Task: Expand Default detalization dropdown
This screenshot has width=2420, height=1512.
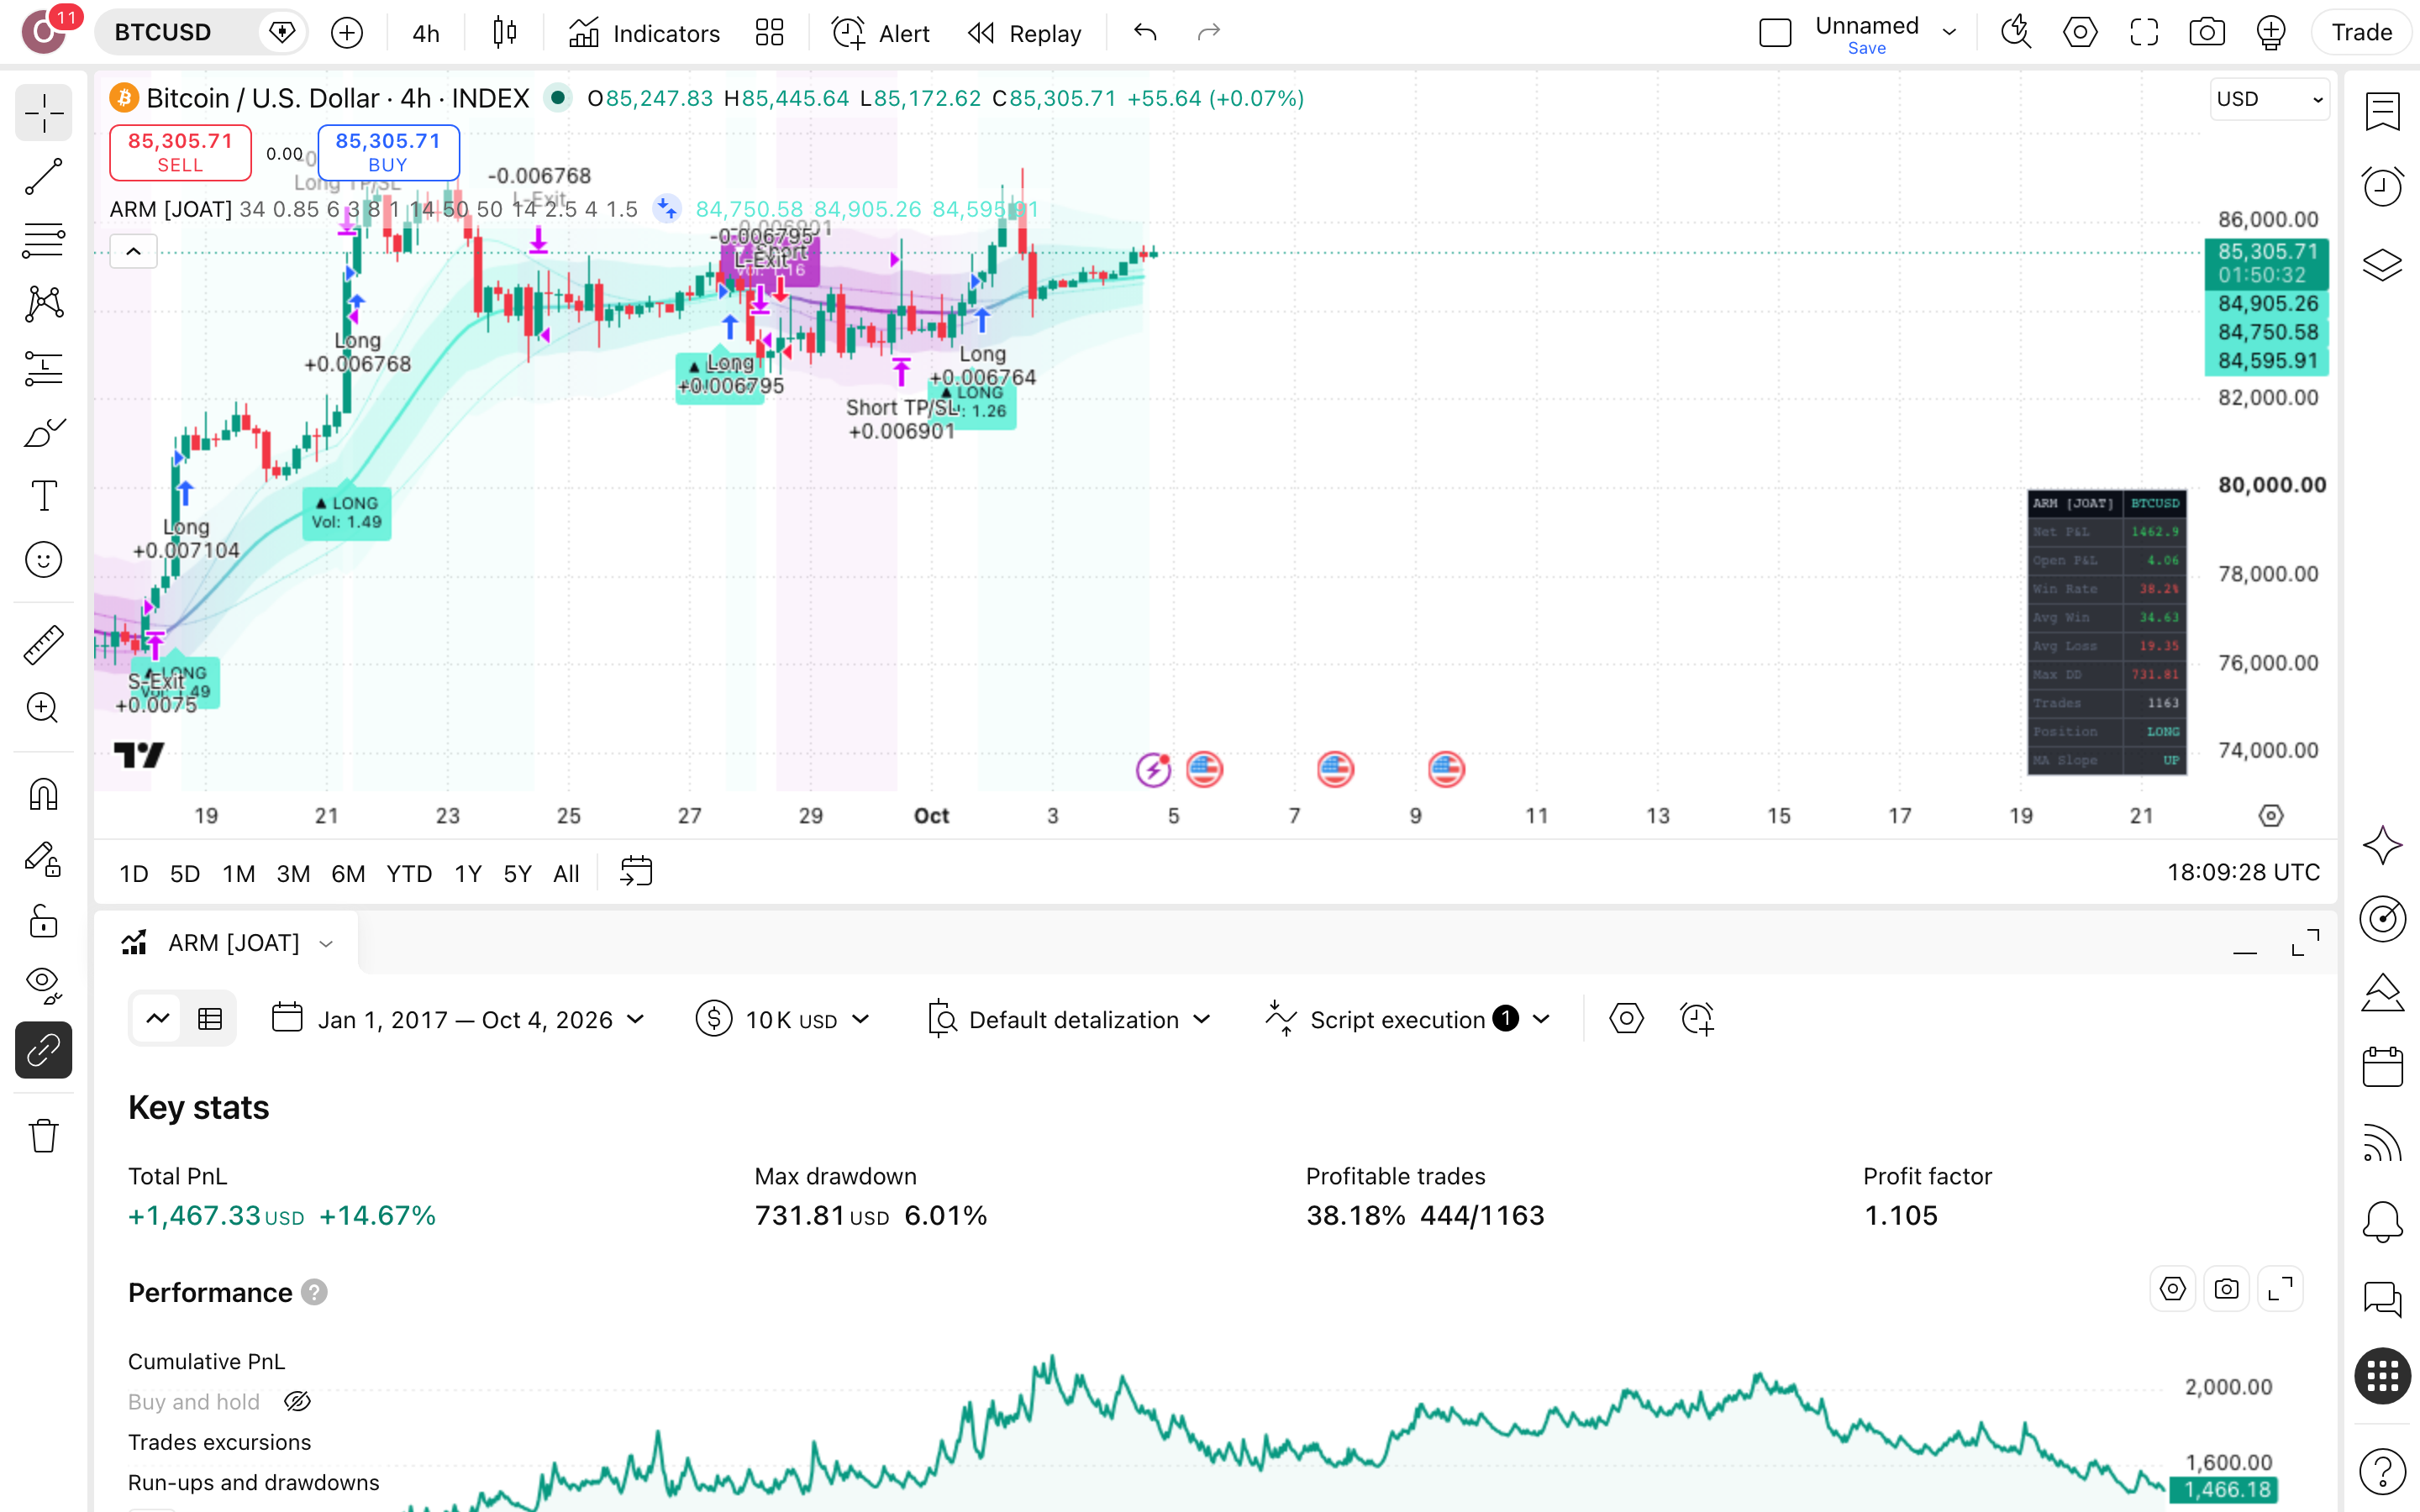Action: [x=1069, y=1019]
